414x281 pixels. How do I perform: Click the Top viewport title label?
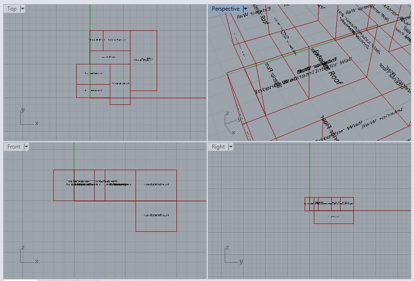pyautogui.click(x=12, y=9)
